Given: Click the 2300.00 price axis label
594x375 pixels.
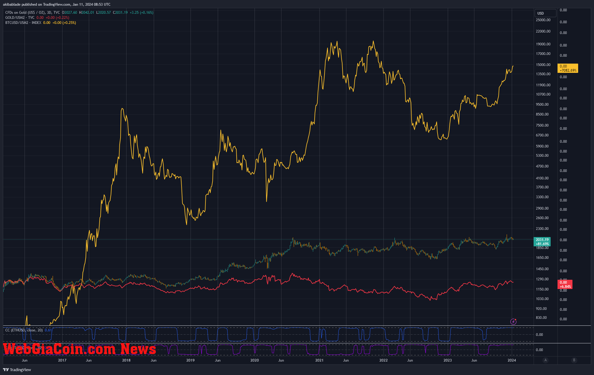Looking at the screenshot, I should click(x=542, y=229).
